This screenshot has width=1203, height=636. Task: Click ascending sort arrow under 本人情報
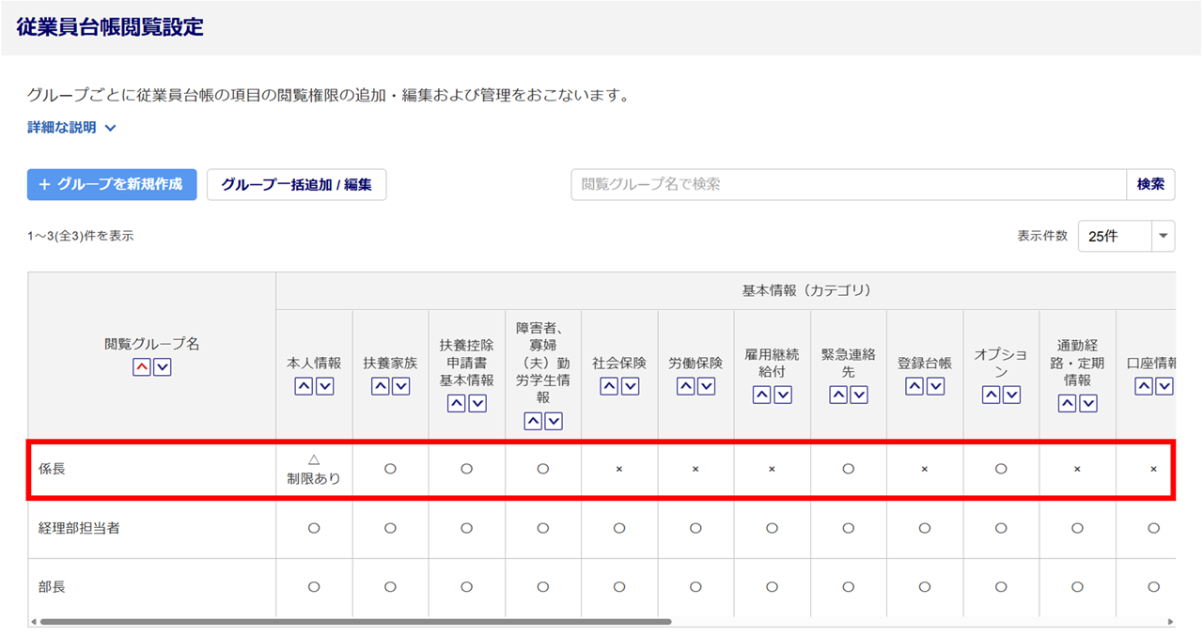(305, 386)
